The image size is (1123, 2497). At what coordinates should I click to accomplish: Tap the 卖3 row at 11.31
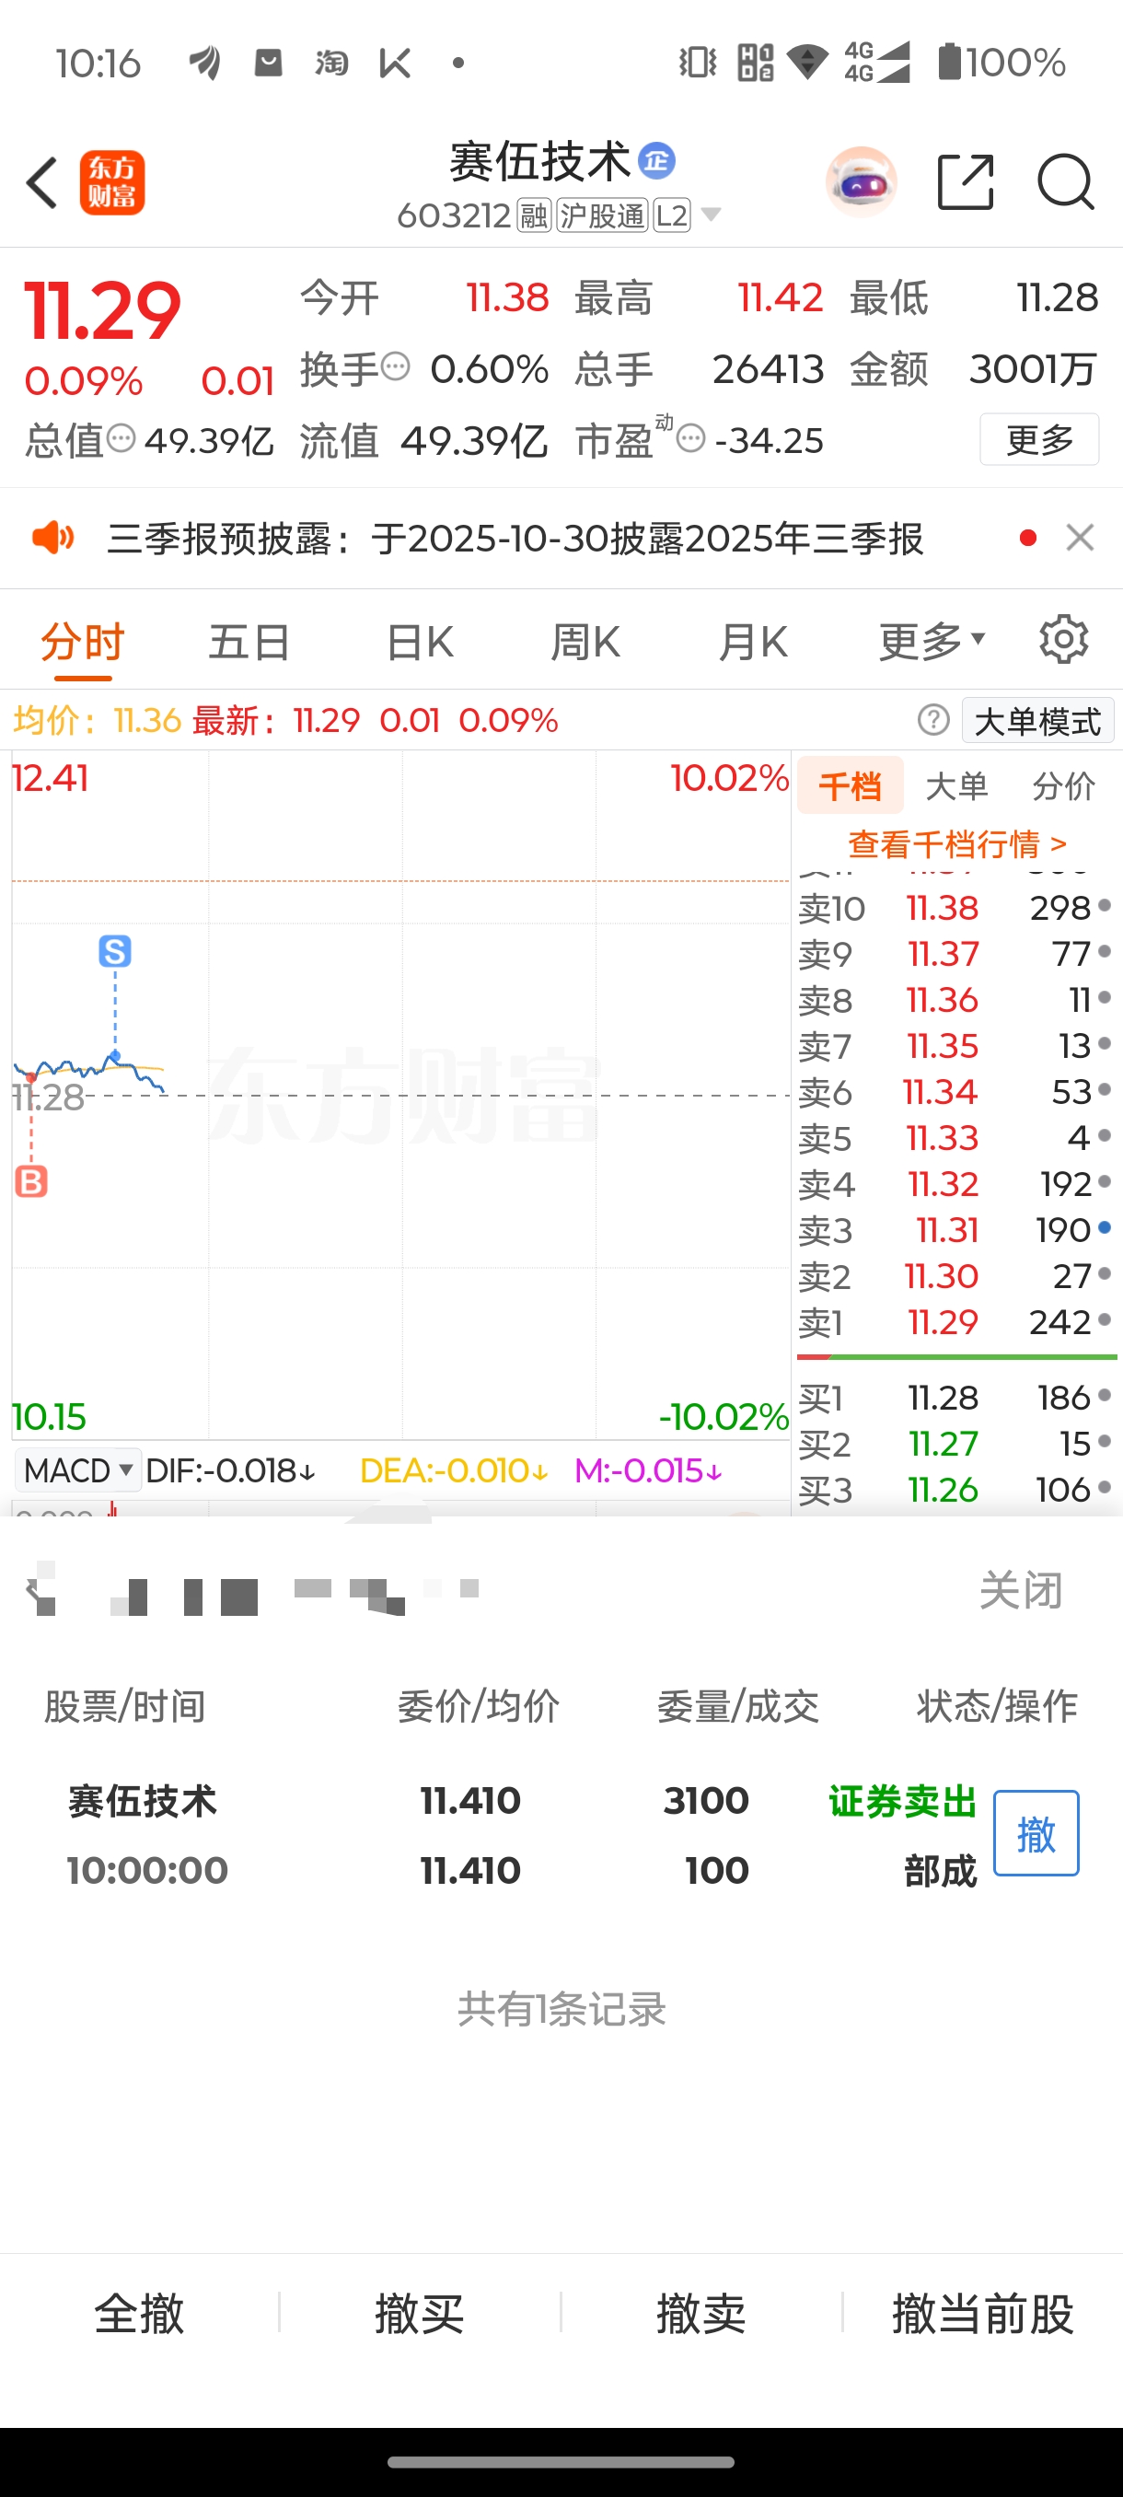(x=955, y=1230)
